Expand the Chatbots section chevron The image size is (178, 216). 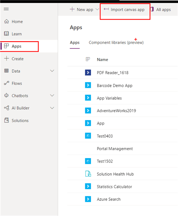point(52,96)
